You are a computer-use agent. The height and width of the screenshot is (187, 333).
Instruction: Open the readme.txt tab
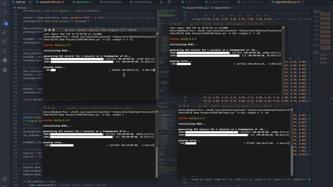tap(82, 2)
